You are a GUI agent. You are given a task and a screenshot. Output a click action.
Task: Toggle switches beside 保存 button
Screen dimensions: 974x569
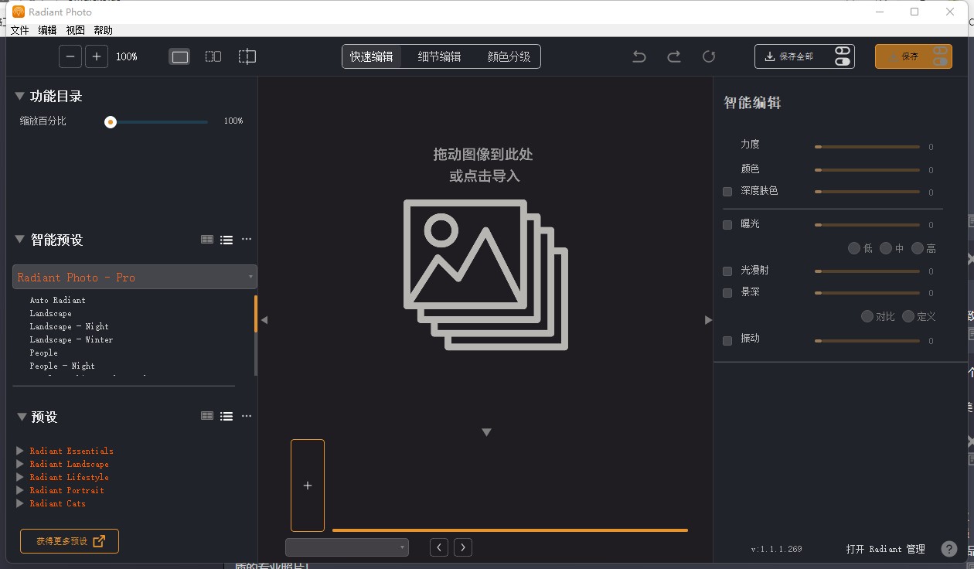pos(940,56)
